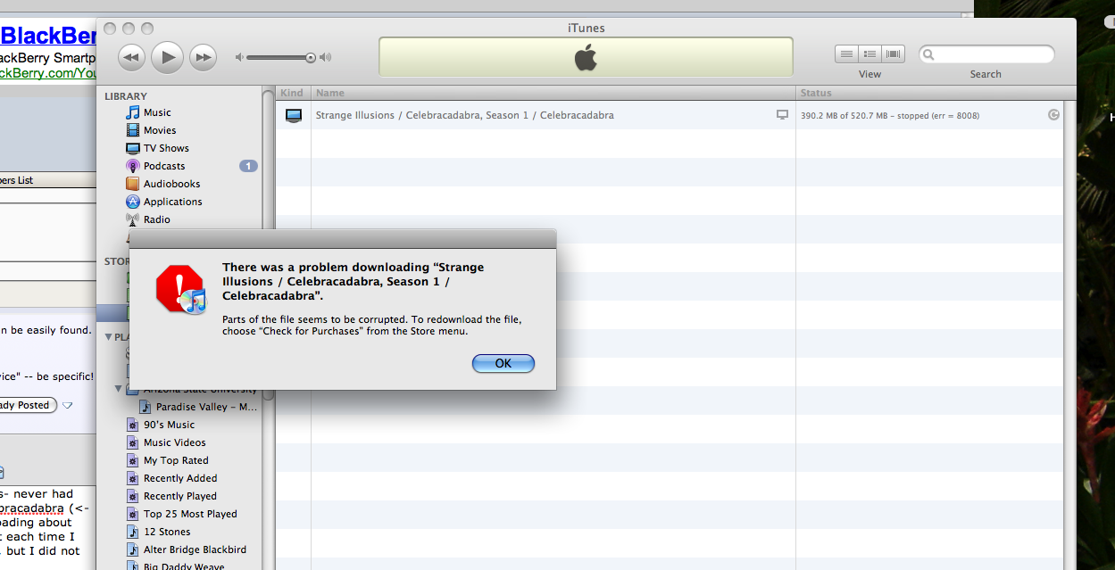Open Podcasts library in sidebar
This screenshot has width=1115, height=570.
(164, 166)
